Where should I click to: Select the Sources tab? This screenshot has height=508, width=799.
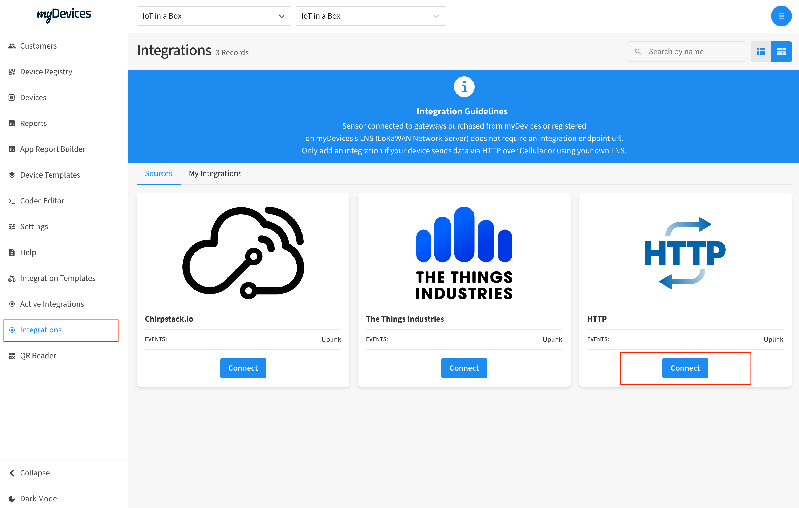click(x=158, y=173)
